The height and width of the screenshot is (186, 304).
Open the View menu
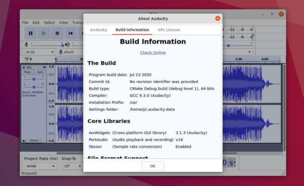point(64,23)
